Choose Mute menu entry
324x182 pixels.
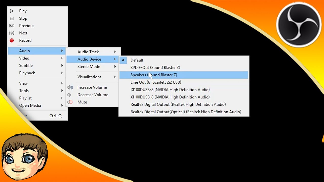pyautogui.click(x=93, y=102)
